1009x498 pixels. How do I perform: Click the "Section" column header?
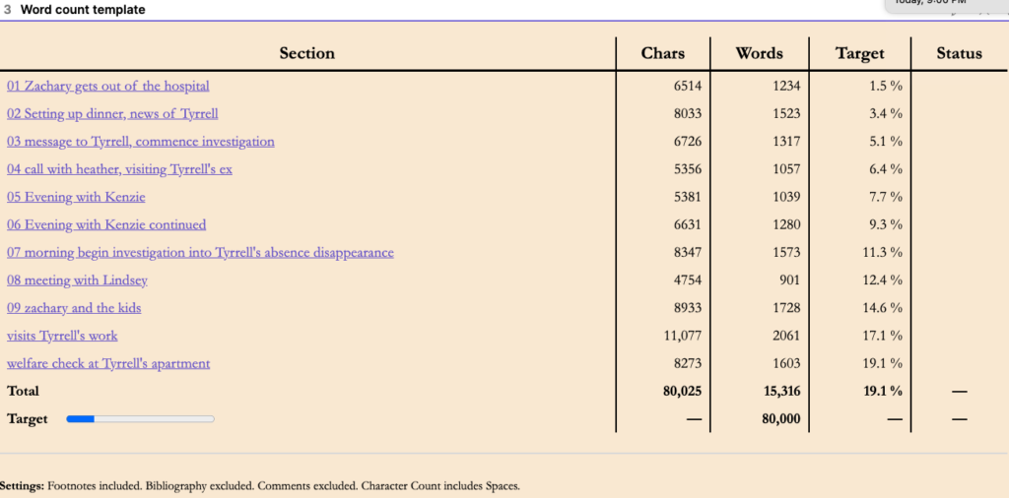coord(306,53)
